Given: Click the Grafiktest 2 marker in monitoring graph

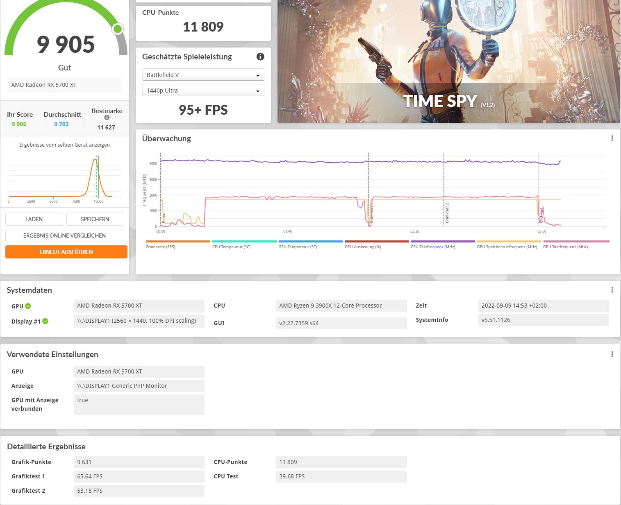Looking at the screenshot, I should 447,213.
